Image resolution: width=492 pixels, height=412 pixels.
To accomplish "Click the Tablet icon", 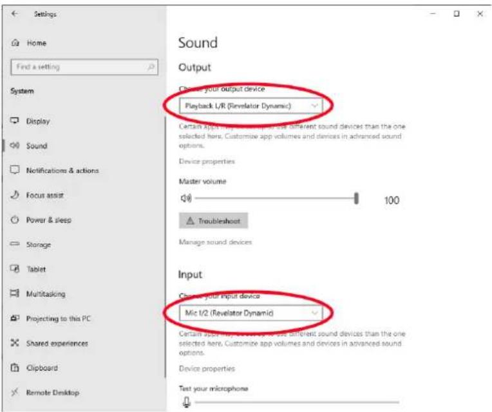I will [15, 268].
